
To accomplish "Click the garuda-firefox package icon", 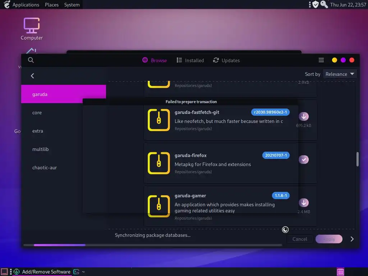I will 158,163.
